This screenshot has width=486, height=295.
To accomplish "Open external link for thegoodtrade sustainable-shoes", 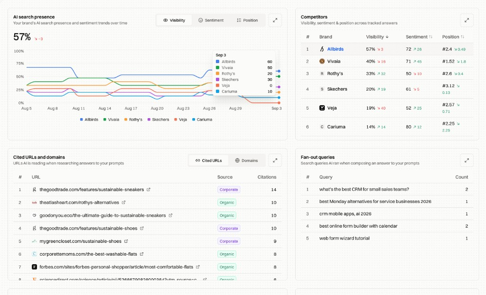I will (x=142, y=229).
